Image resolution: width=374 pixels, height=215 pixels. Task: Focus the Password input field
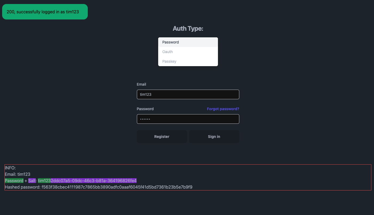coord(188,119)
